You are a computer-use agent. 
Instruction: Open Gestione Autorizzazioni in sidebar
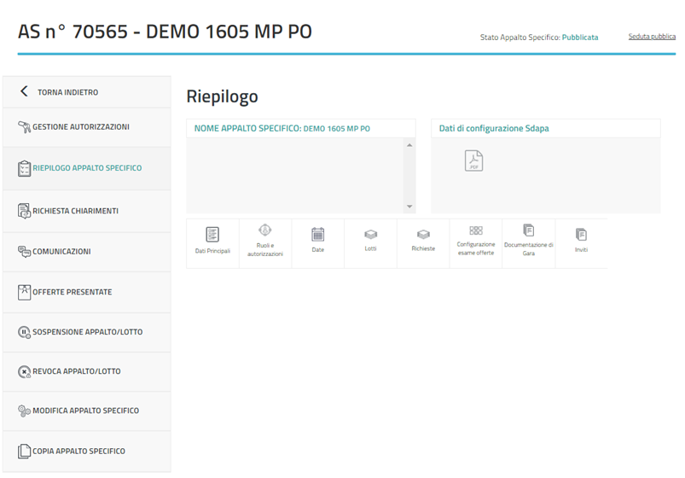click(x=81, y=127)
